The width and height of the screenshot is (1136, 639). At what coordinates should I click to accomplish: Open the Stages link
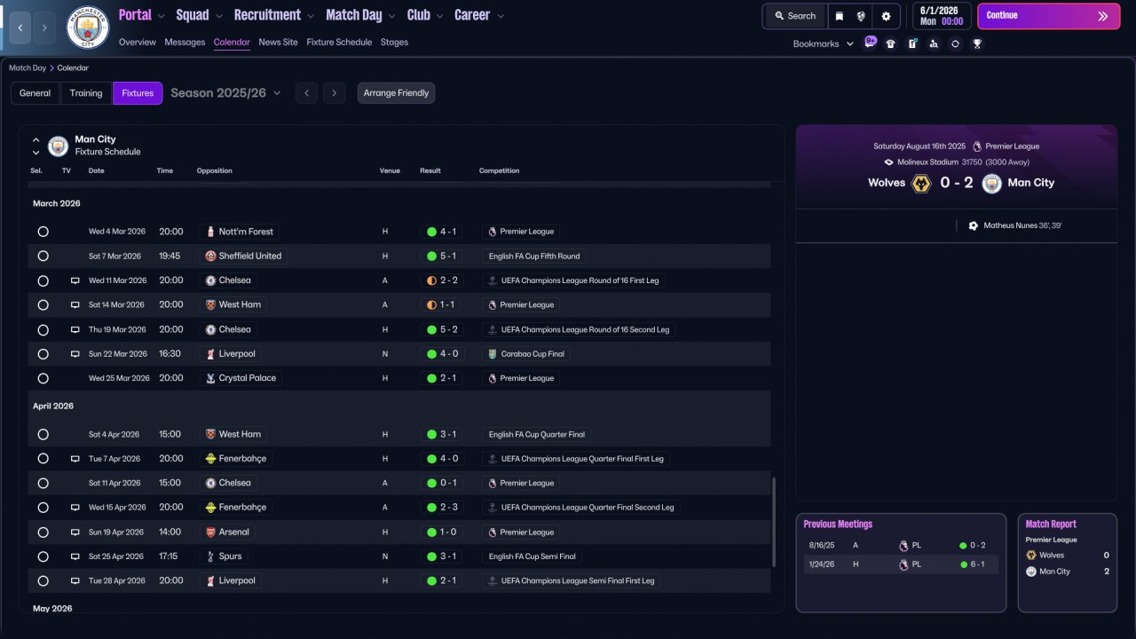pyautogui.click(x=394, y=43)
